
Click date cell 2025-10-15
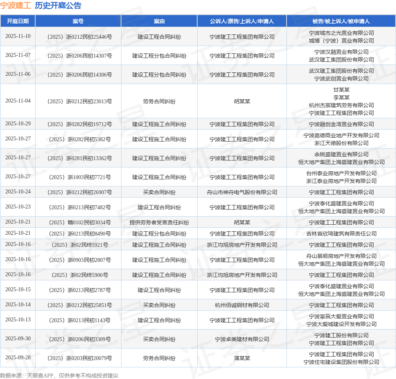tap(18, 289)
